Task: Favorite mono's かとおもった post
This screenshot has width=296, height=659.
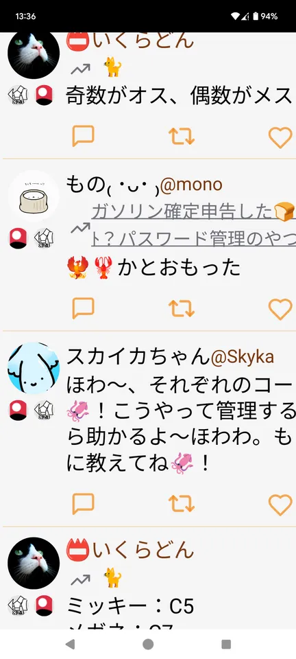Action: click(x=280, y=310)
